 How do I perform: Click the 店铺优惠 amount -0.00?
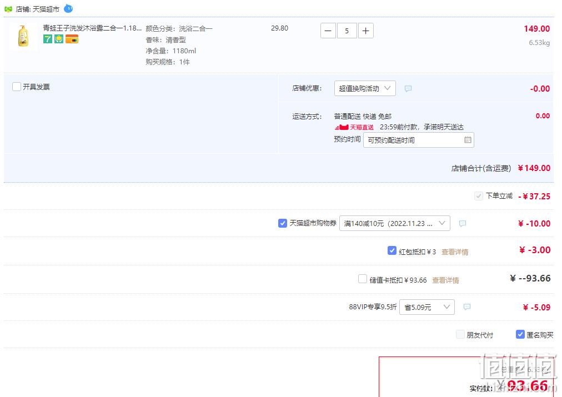[x=540, y=88]
